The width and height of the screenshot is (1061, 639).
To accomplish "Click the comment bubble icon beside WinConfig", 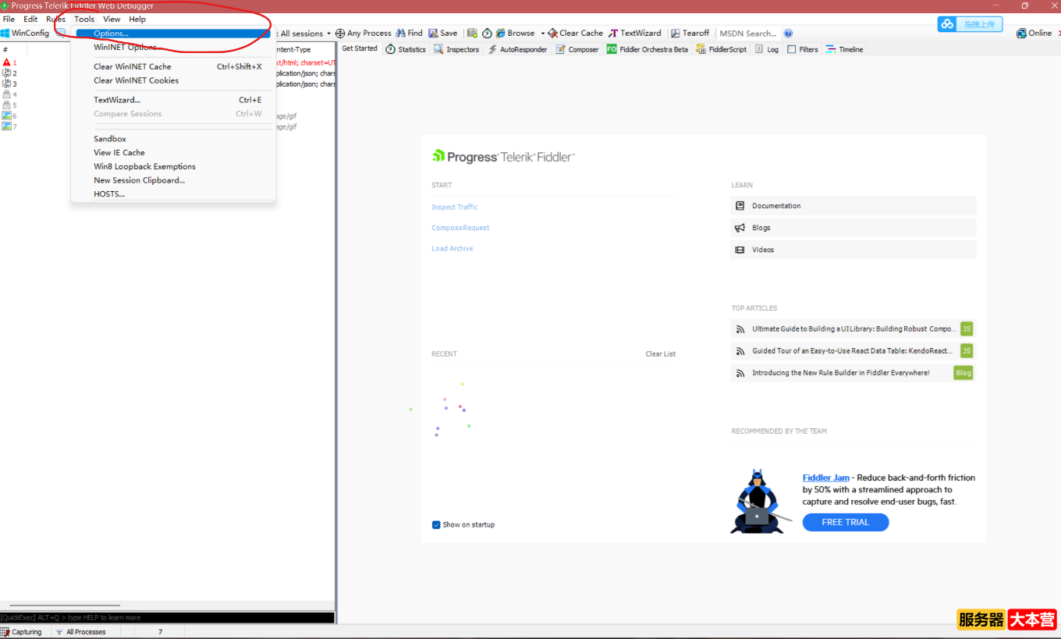I will pyautogui.click(x=61, y=34).
